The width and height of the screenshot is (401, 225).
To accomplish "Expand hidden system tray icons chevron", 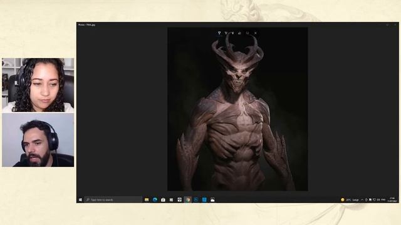I will pos(362,200).
